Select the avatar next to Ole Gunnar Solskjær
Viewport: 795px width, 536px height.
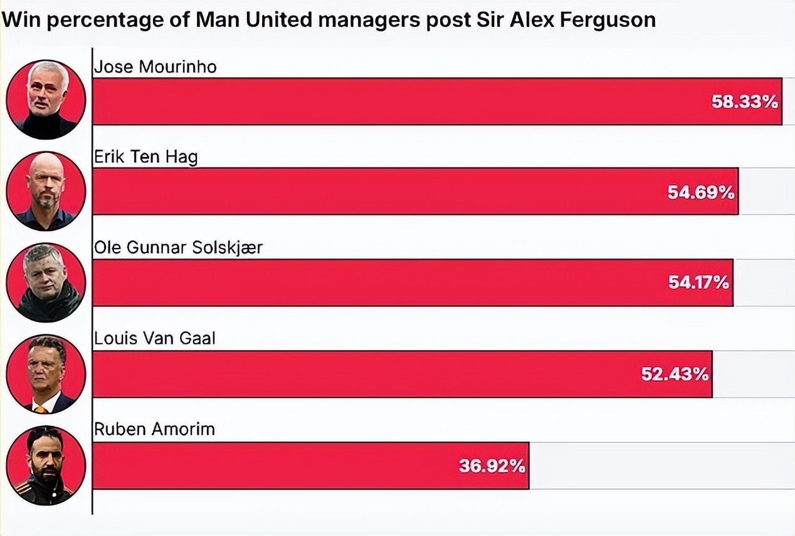click(x=46, y=283)
